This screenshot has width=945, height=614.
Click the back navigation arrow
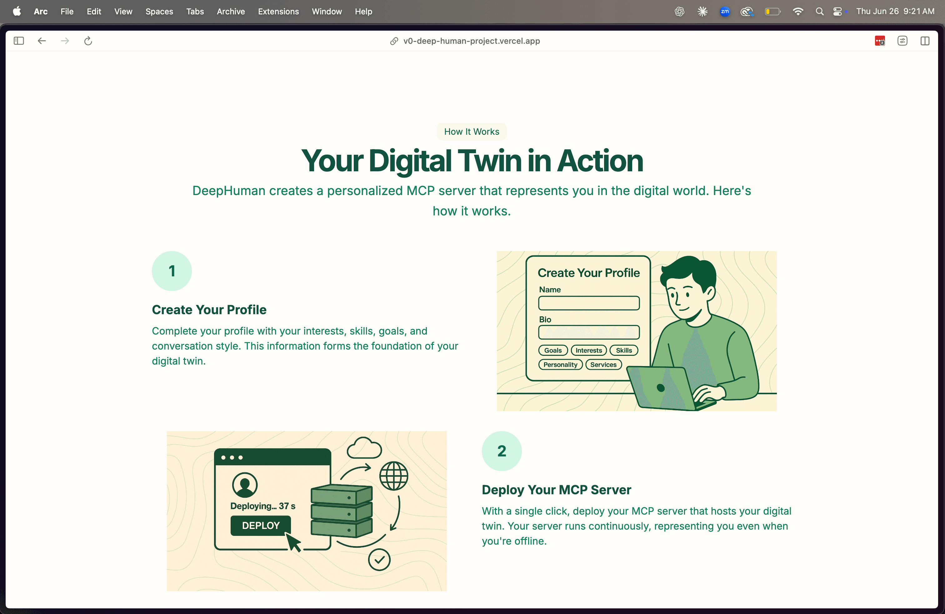(x=41, y=41)
